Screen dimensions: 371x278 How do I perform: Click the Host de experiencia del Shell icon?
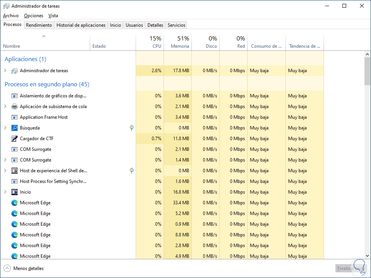15,171
